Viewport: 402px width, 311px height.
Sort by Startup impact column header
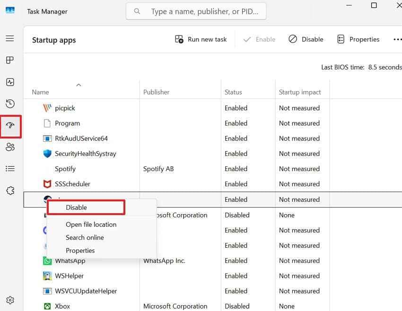(300, 92)
